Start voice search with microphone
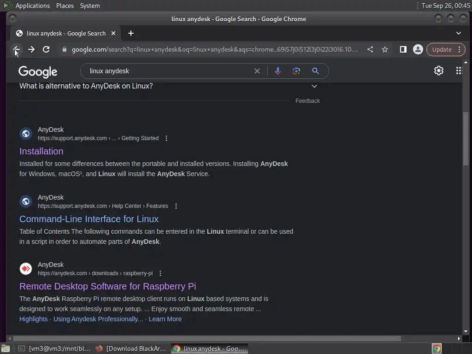The height and width of the screenshot is (354, 472). (278, 71)
